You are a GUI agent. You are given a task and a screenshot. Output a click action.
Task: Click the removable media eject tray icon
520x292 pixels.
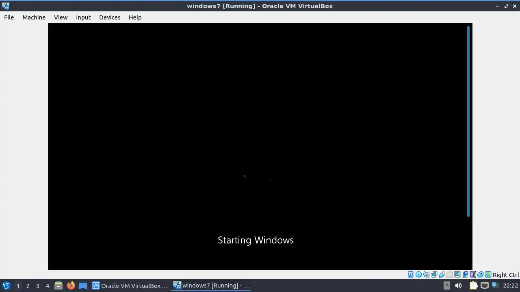coord(446,286)
